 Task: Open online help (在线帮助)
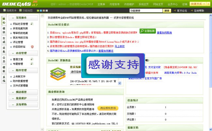click(x=199, y=11)
